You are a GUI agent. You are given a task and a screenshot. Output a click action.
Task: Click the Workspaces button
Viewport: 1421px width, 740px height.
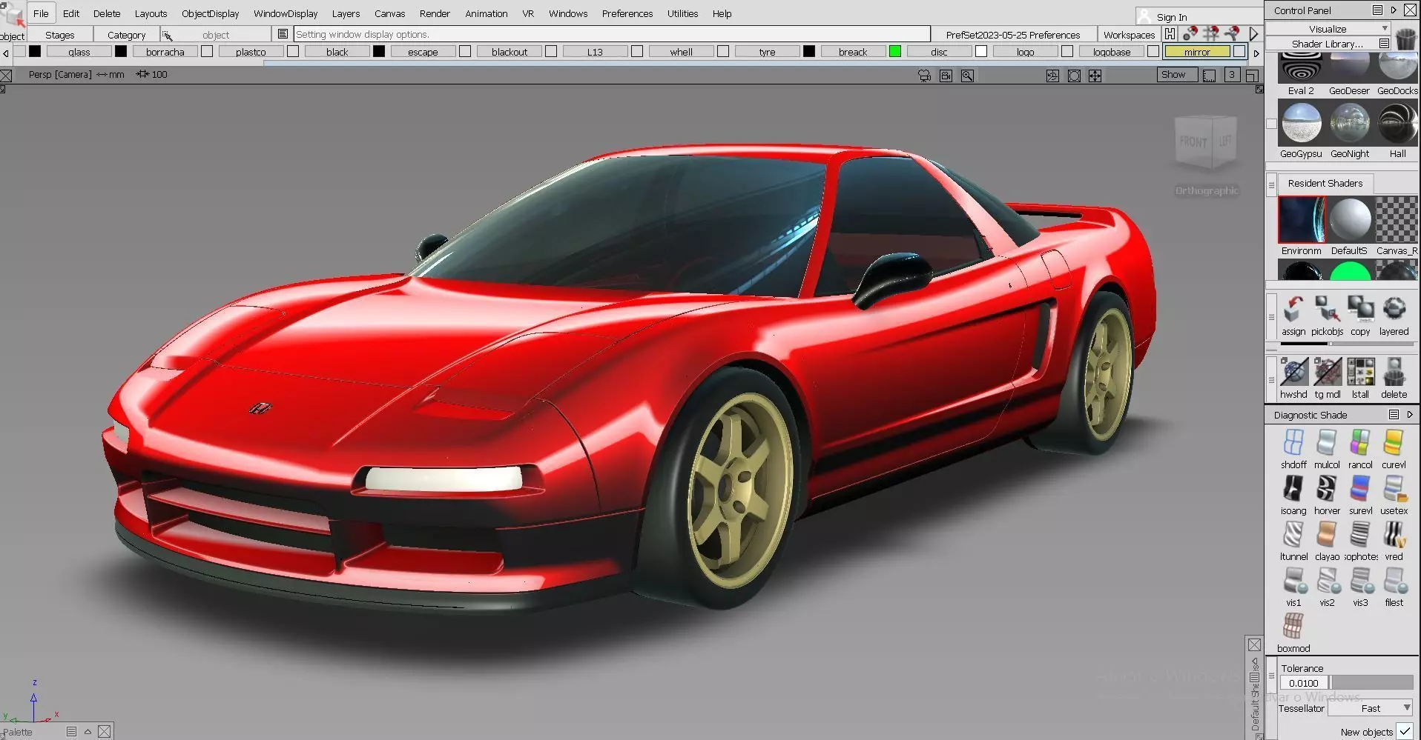click(x=1129, y=35)
